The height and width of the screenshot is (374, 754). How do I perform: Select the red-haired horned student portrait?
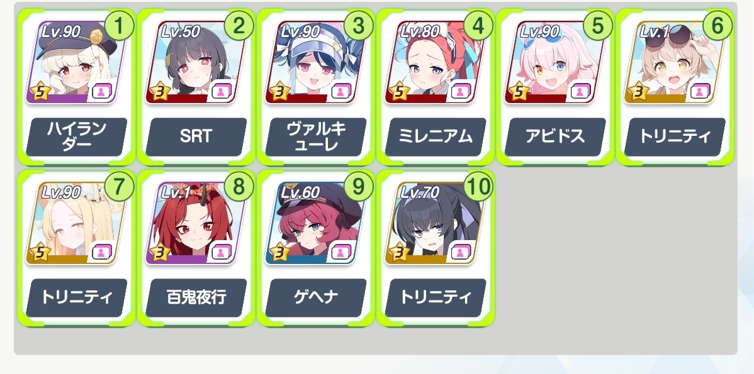196,223
